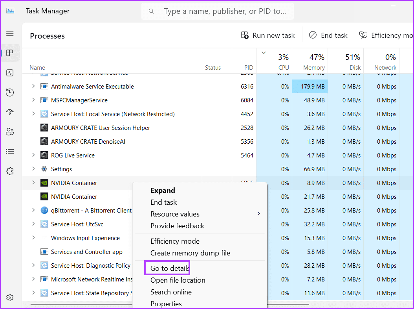Image resolution: width=414 pixels, height=309 pixels.
Task: Expand MSPCManagerService process group
Action: click(x=33, y=100)
